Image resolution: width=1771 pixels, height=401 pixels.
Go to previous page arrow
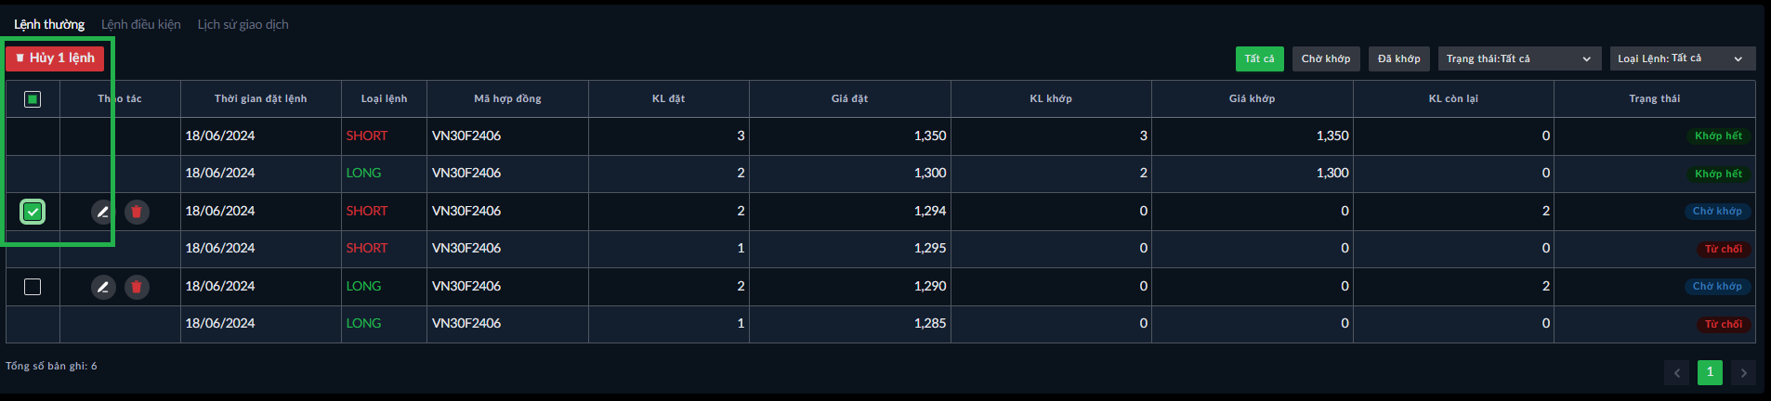coord(1676,373)
